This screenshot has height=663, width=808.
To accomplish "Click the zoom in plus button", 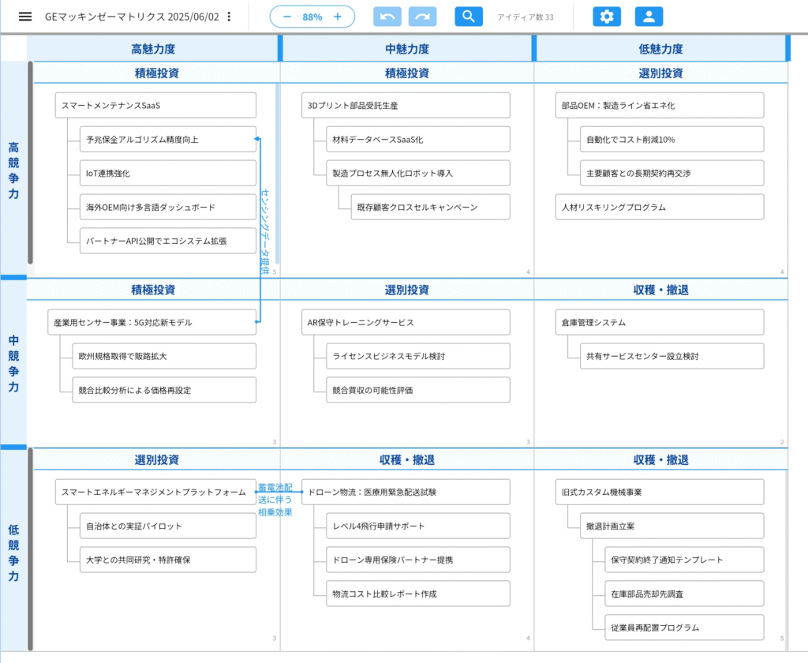I will pos(338,17).
